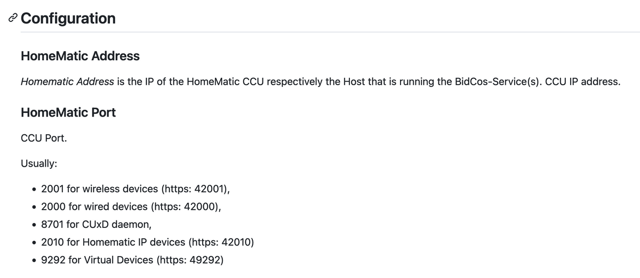The width and height of the screenshot is (640, 278).
Task: Click the italic Homematic Address text
Action: point(67,82)
